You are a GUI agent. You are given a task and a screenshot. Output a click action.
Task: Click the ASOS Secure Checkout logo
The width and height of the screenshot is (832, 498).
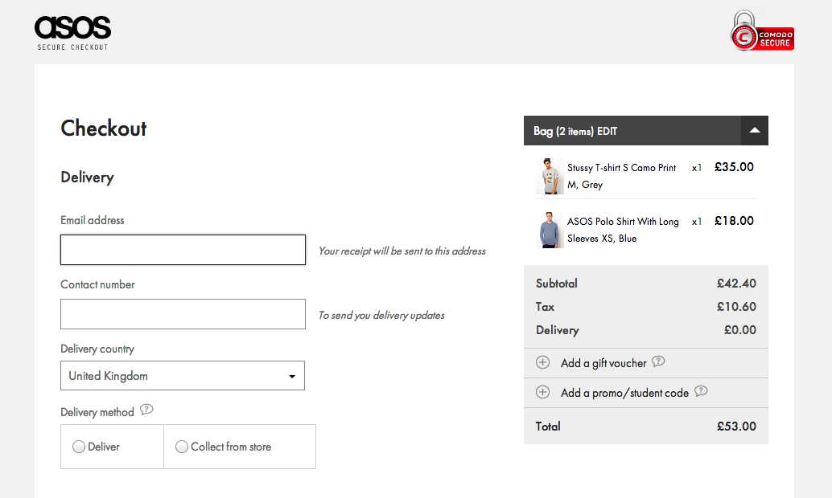pos(72,33)
